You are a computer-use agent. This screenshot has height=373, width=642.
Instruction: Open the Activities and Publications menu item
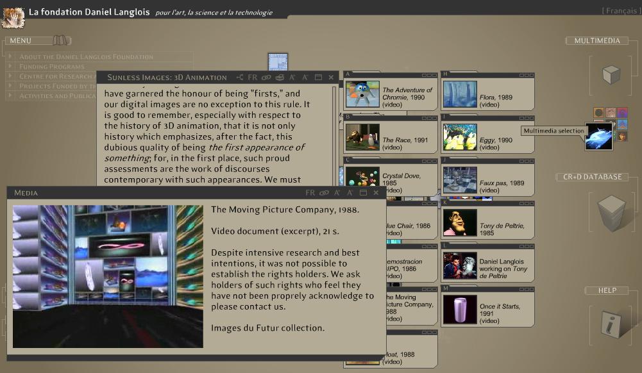57,96
